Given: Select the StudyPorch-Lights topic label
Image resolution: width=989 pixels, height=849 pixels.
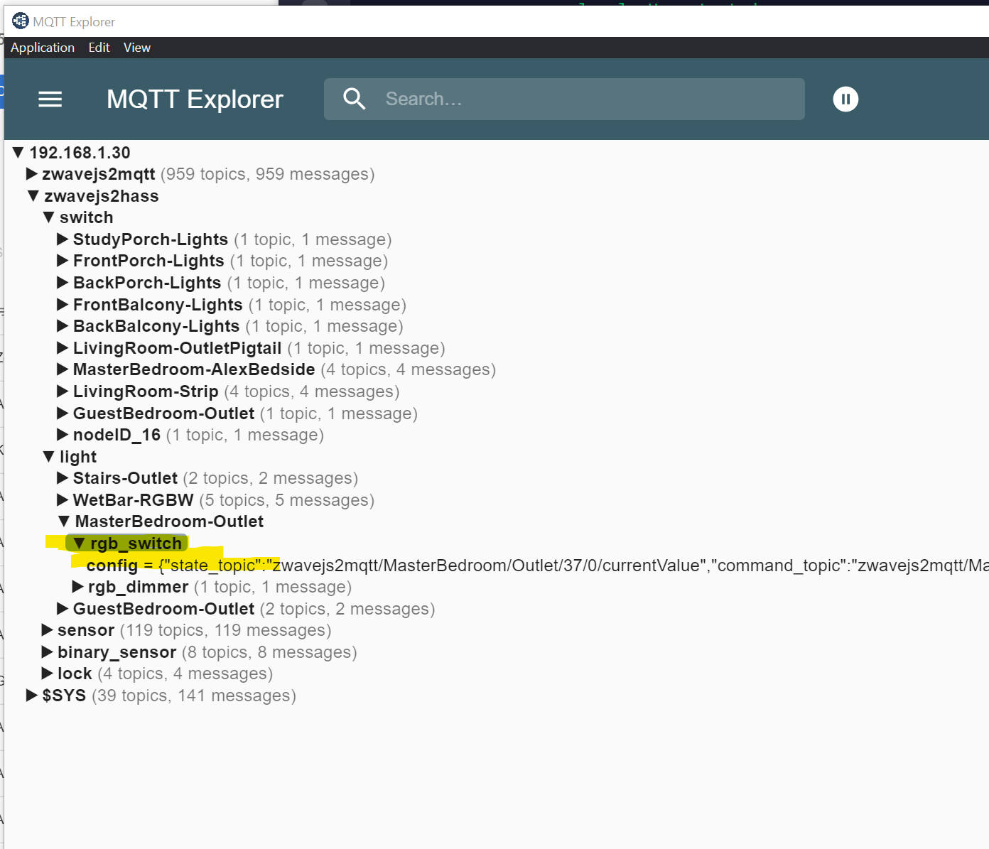Looking at the screenshot, I should tap(151, 239).
